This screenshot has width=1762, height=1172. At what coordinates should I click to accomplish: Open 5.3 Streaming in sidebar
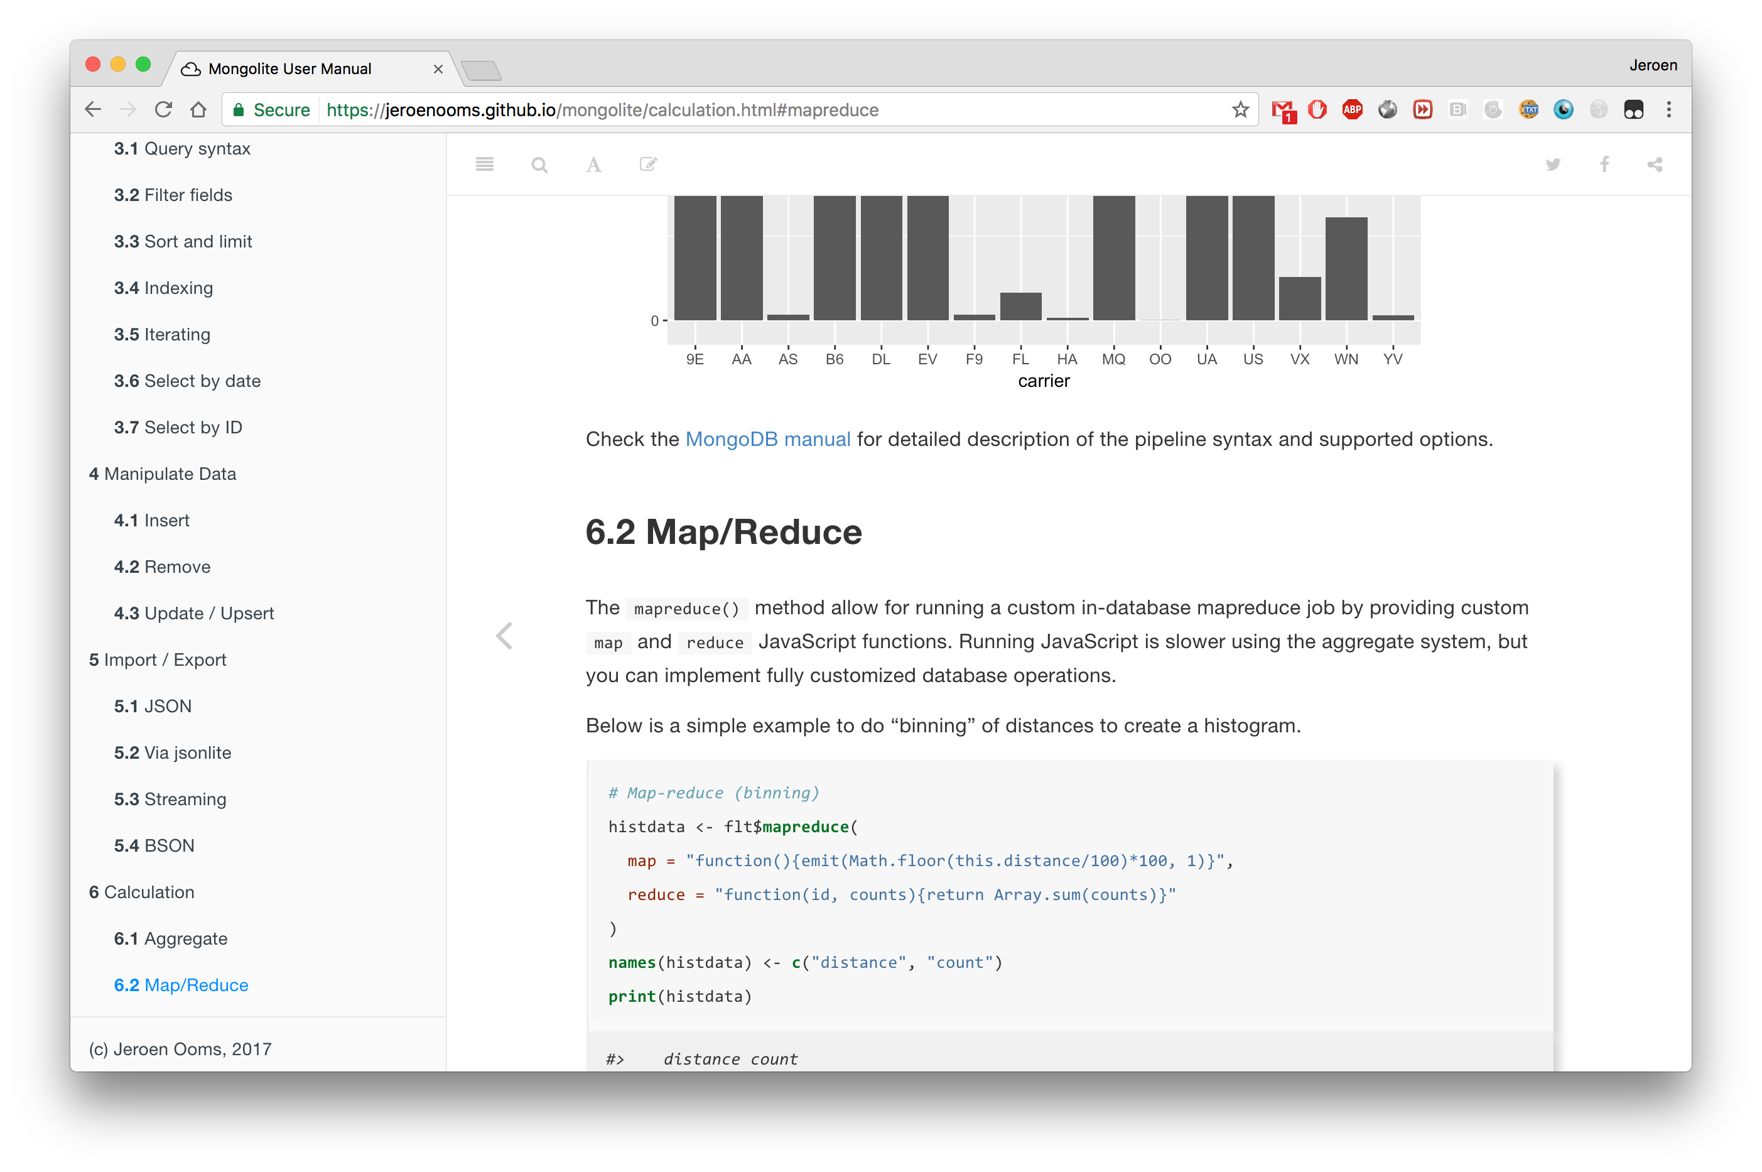pos(170,799)
